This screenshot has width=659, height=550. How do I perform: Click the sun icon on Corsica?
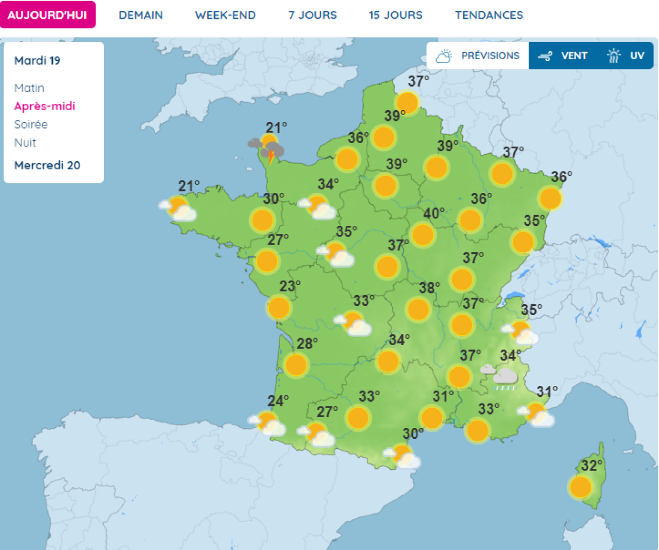pos(580,487)
